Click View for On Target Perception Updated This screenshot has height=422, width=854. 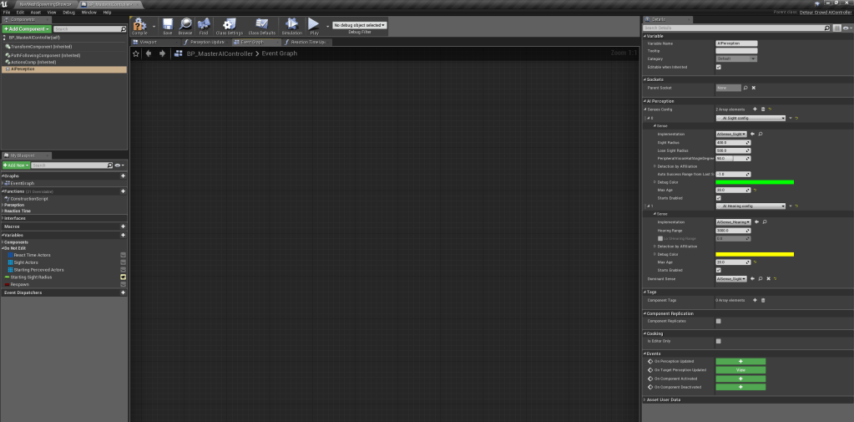coord(740,369)
